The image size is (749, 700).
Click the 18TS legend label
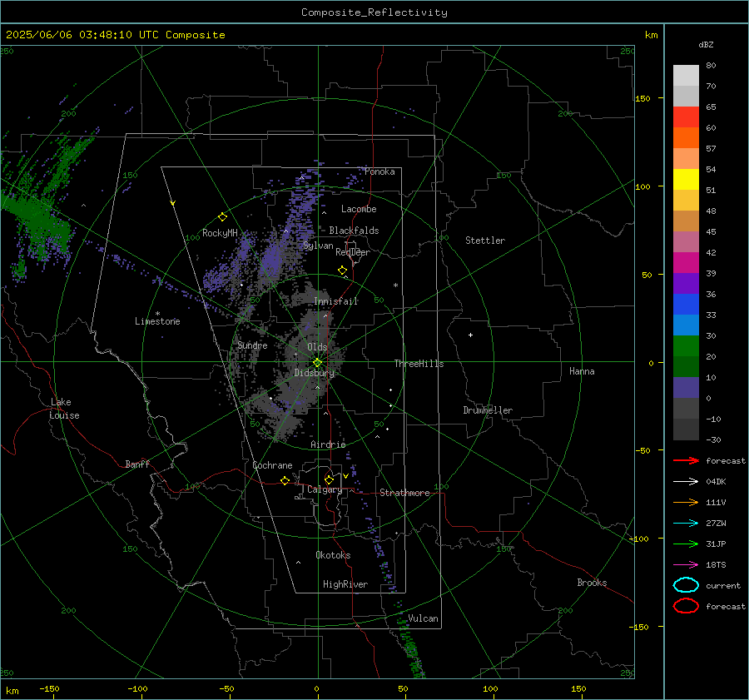click(x=716, y=565)
